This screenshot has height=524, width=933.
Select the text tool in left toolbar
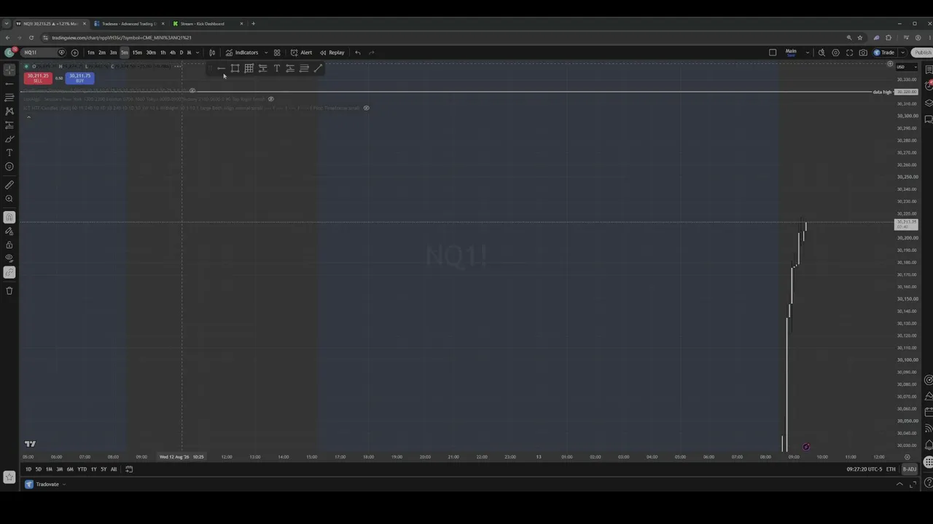[9, 153]
